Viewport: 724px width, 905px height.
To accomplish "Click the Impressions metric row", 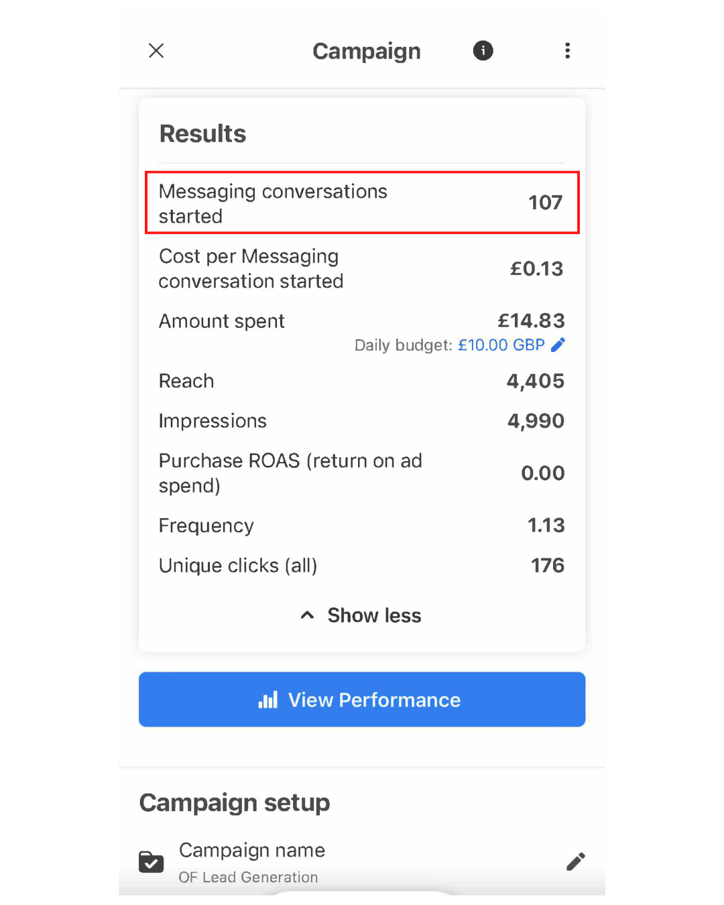I will 362,421.
